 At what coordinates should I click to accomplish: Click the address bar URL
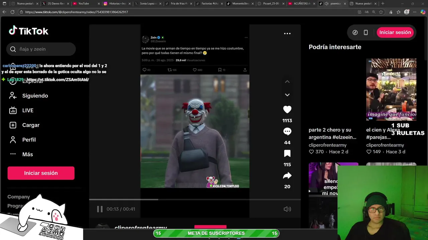77,12
